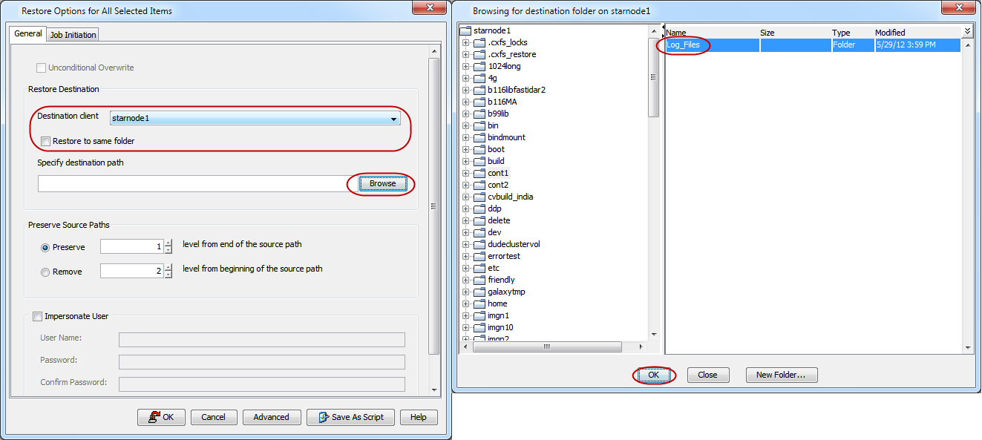Open the Destination client dropdown
Image resolution: width=982 pixels, height=440 pixels.
(x=393, y=118)
